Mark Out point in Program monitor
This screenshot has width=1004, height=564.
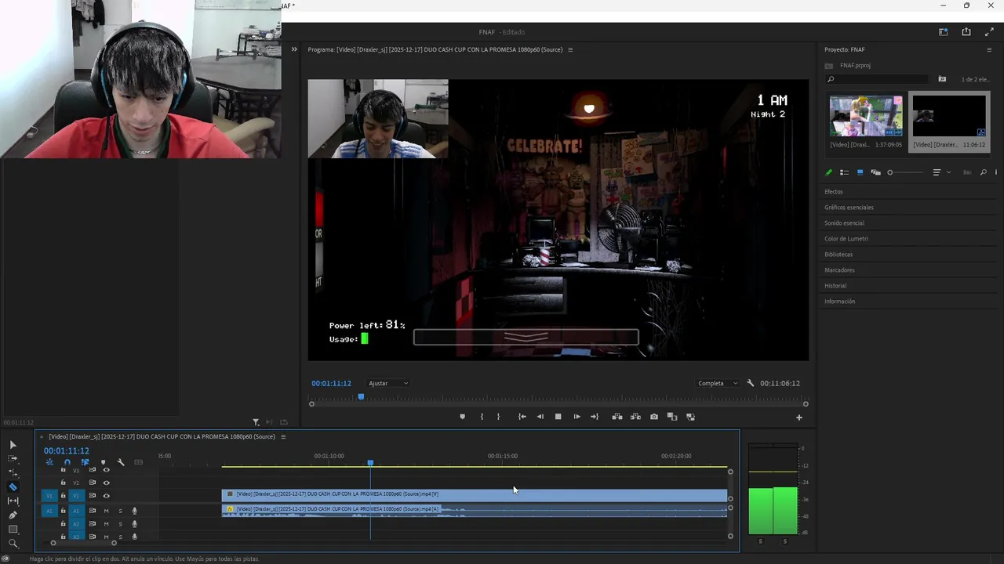498,417
